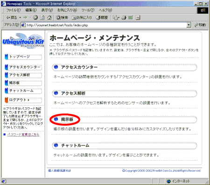Screen dimensions: 210x185
Task: Click the Back (戻る) toolbar button
Action: tap(11, 18)
